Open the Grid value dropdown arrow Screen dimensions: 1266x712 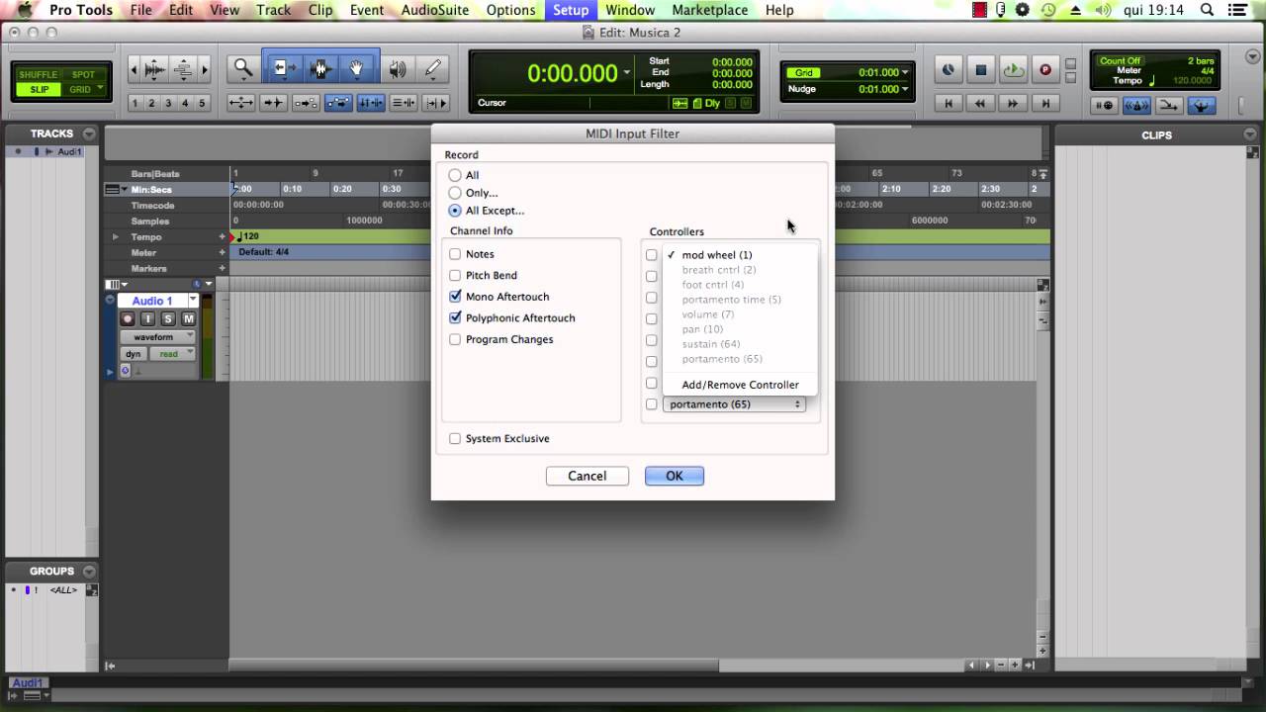904,73
